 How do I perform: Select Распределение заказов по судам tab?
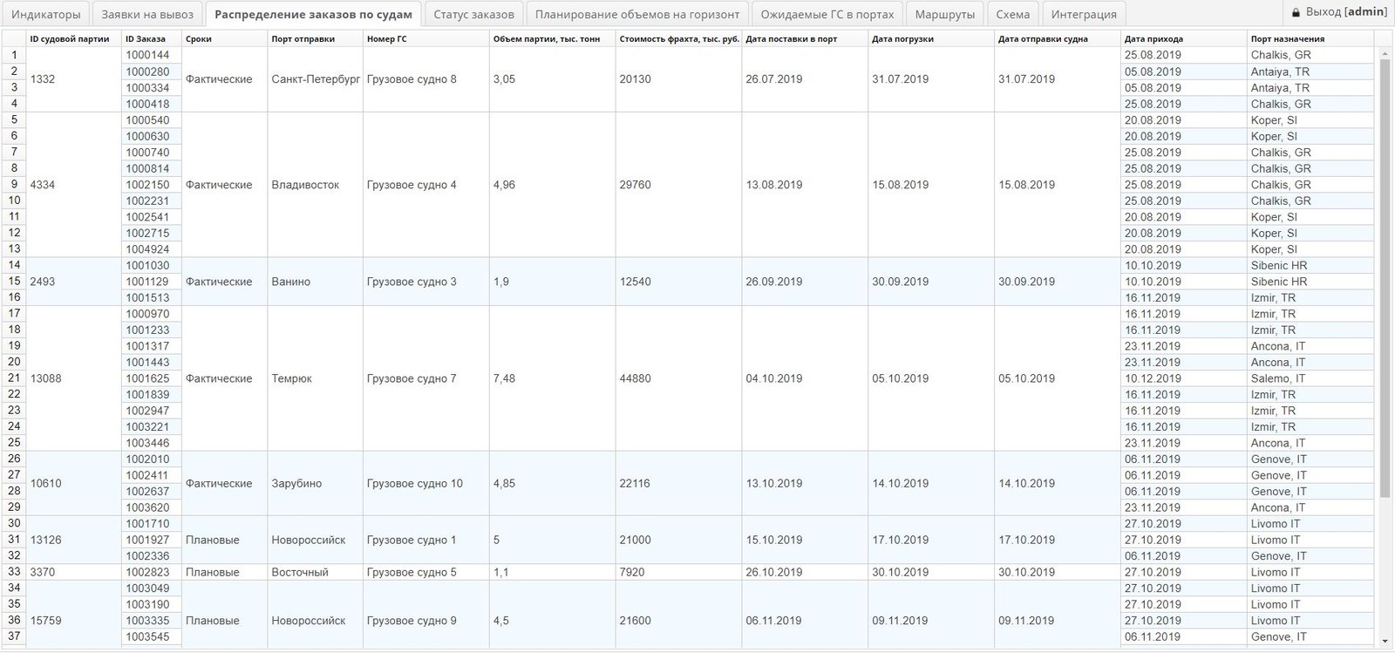coord(314,14)
